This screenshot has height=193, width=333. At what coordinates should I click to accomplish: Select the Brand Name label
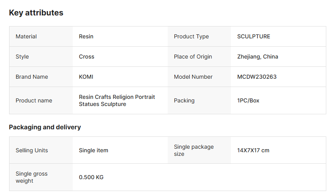(32, 77)
